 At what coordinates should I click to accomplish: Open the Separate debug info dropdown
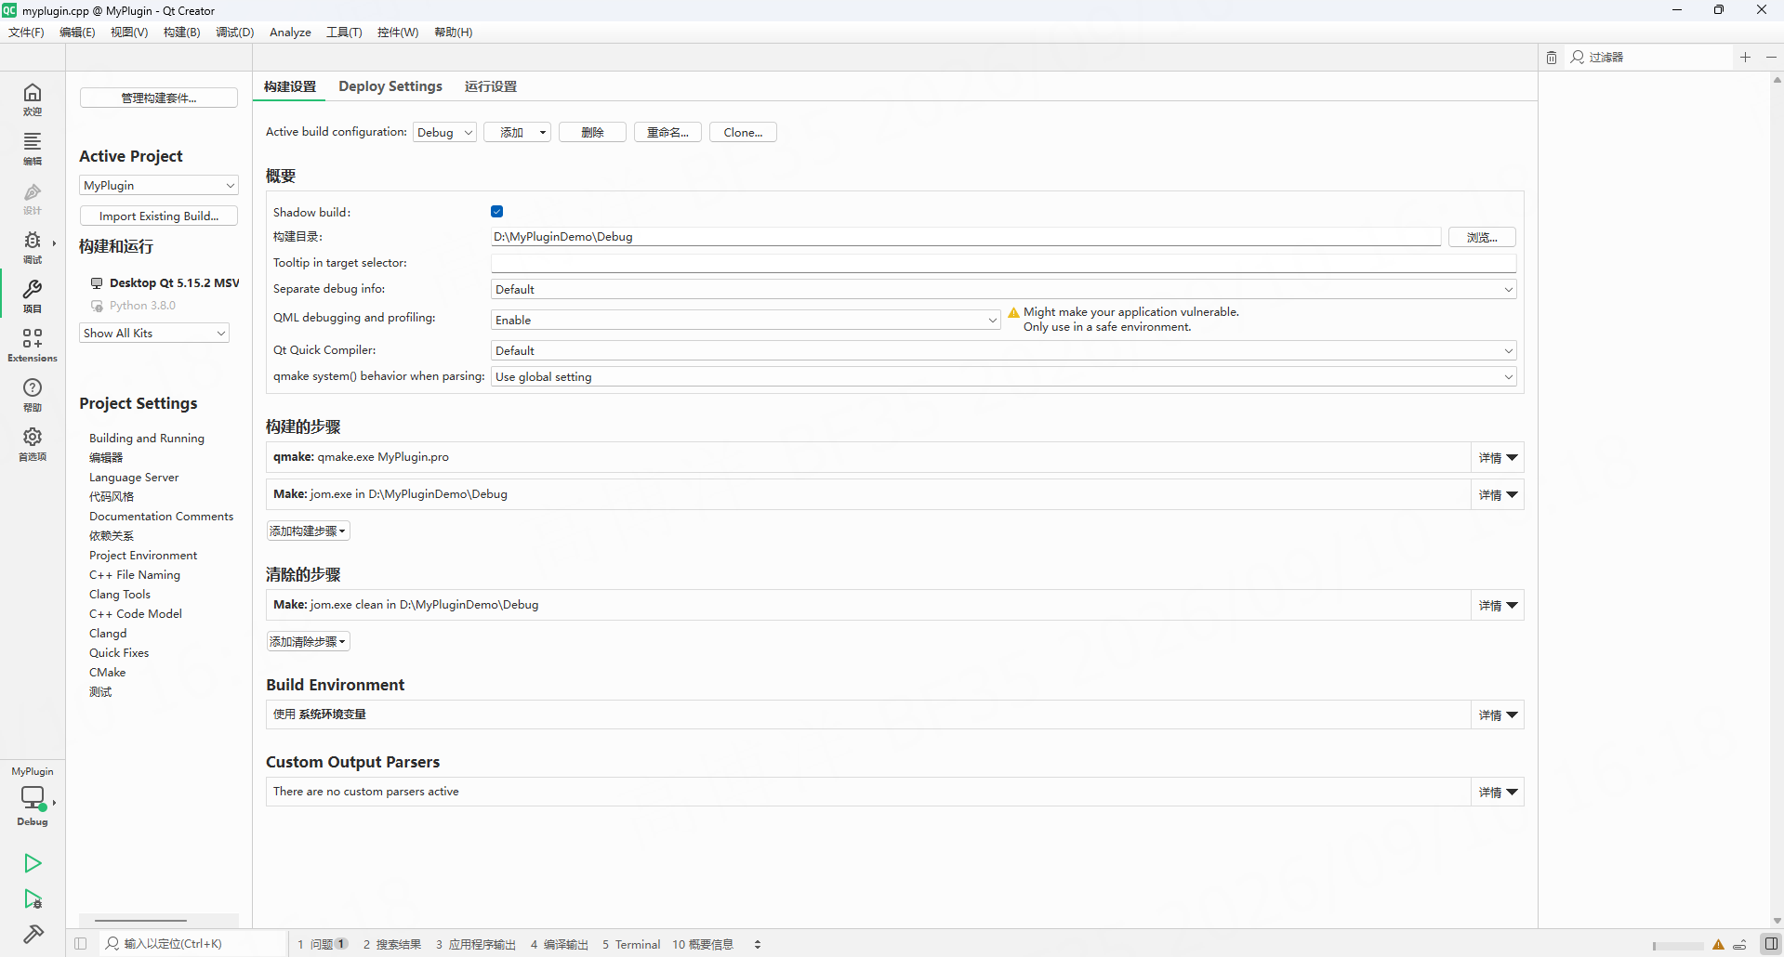tap(1003, 289)
